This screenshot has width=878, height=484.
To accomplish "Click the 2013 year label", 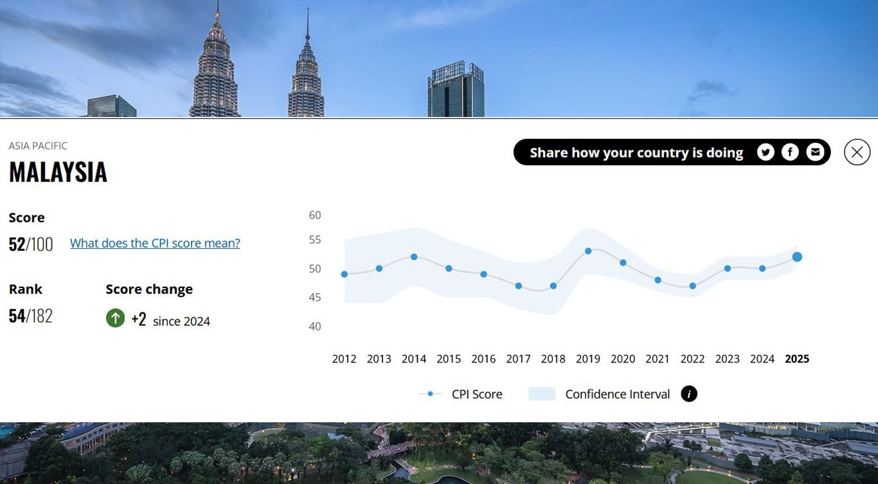I will click(x=379, y=359).
